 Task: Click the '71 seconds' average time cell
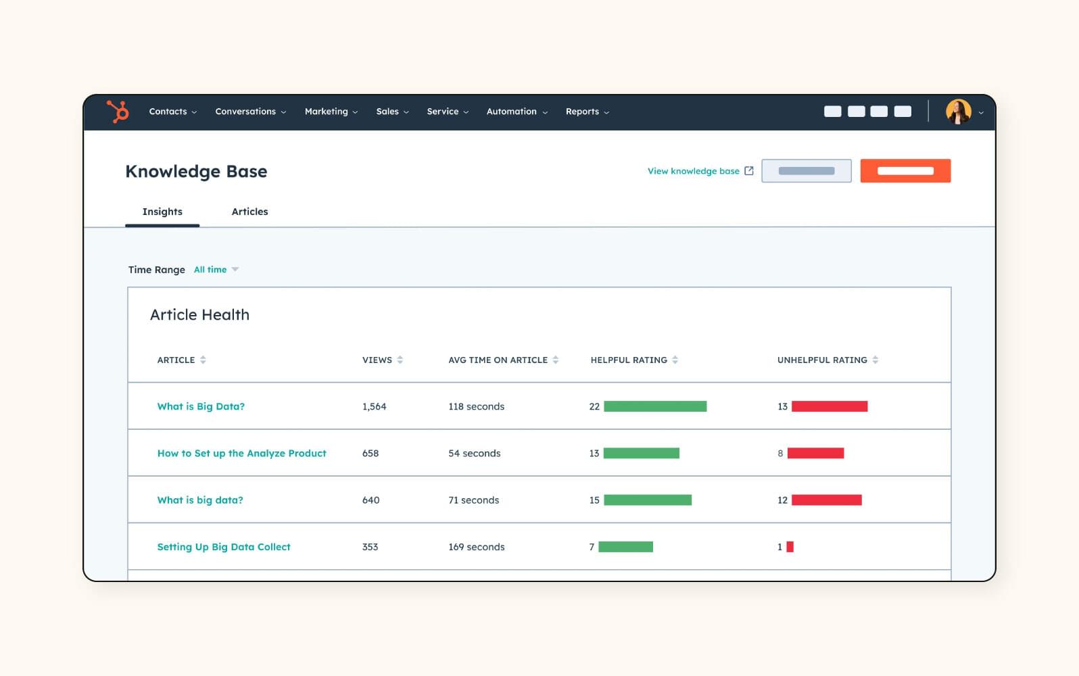point(473,500)
